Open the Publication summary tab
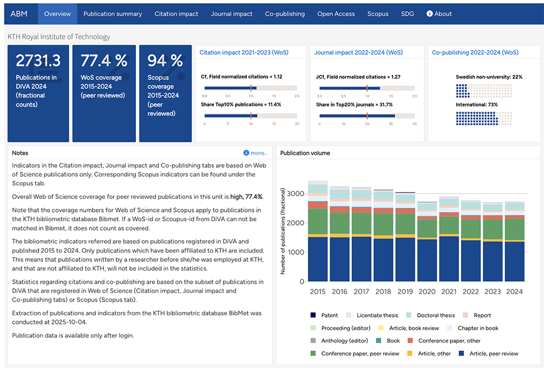The image size is (544, 368). click(x=113, y=14)
